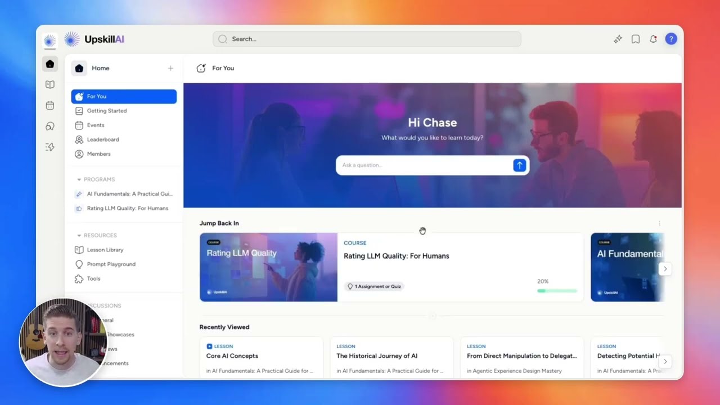Open From Direct Manipulation to Delegation lesson
Screen dimensions: 720x405
pyautogui.click(x=522, y=357)
